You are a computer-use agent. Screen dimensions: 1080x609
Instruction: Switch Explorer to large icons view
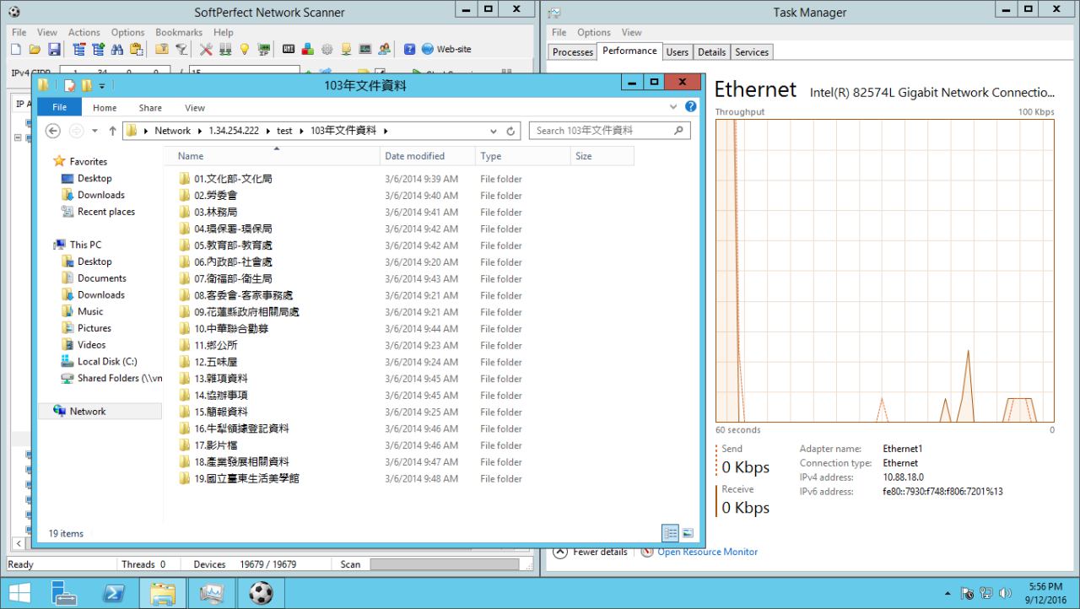[688, 533]
